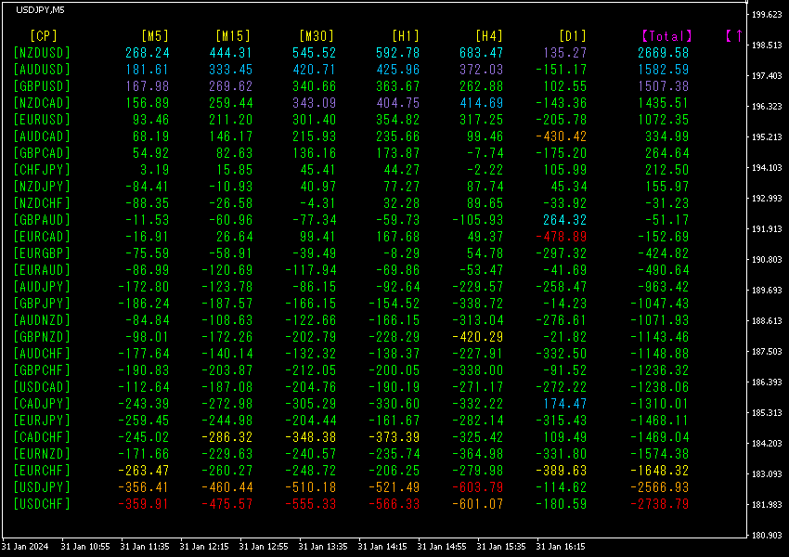Click the [D1] column header
This screenshot has height=557, width=789.
tap(573, 36)
